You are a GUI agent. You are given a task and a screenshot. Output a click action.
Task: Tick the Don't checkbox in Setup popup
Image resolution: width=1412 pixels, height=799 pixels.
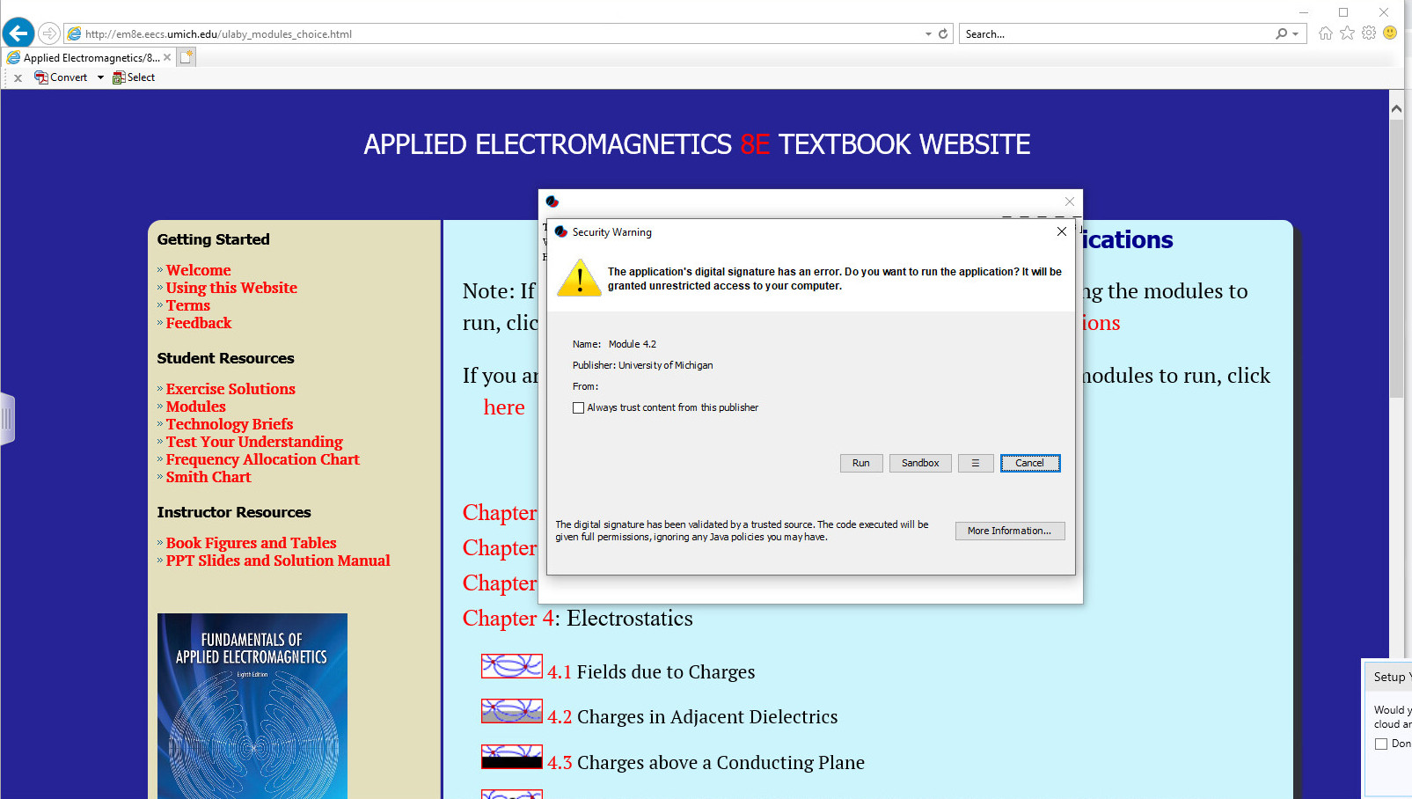pyautogui.click(x=1381, y=744)
